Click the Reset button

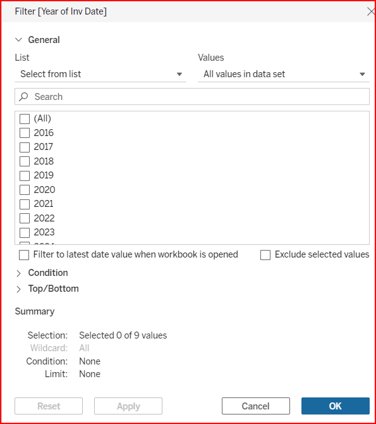pos(49,406)
